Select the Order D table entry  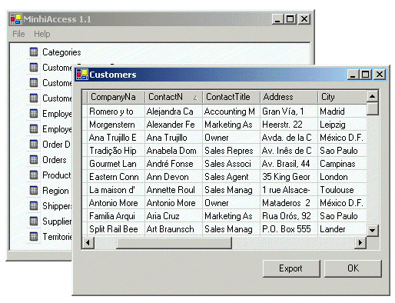click(x=56, y=145)
